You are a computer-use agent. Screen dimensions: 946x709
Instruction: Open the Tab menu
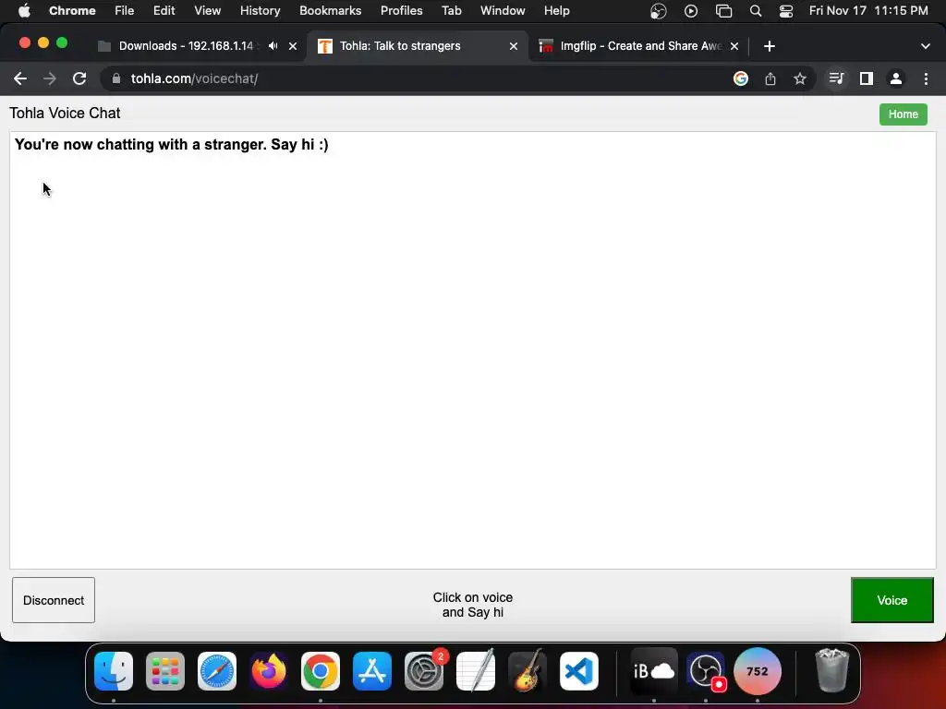[451, 11]
